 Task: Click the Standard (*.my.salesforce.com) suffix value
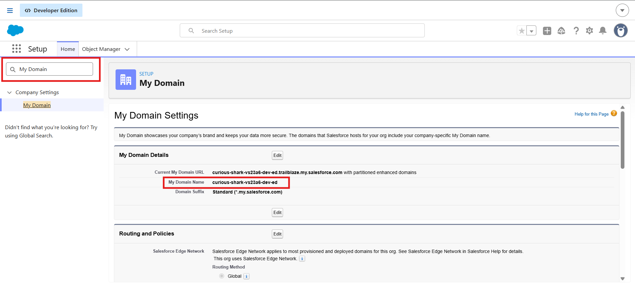point(247,192)
